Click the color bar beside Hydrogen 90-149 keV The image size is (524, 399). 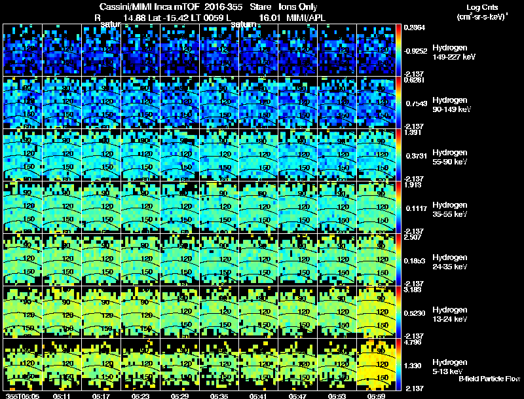(398, 103)
